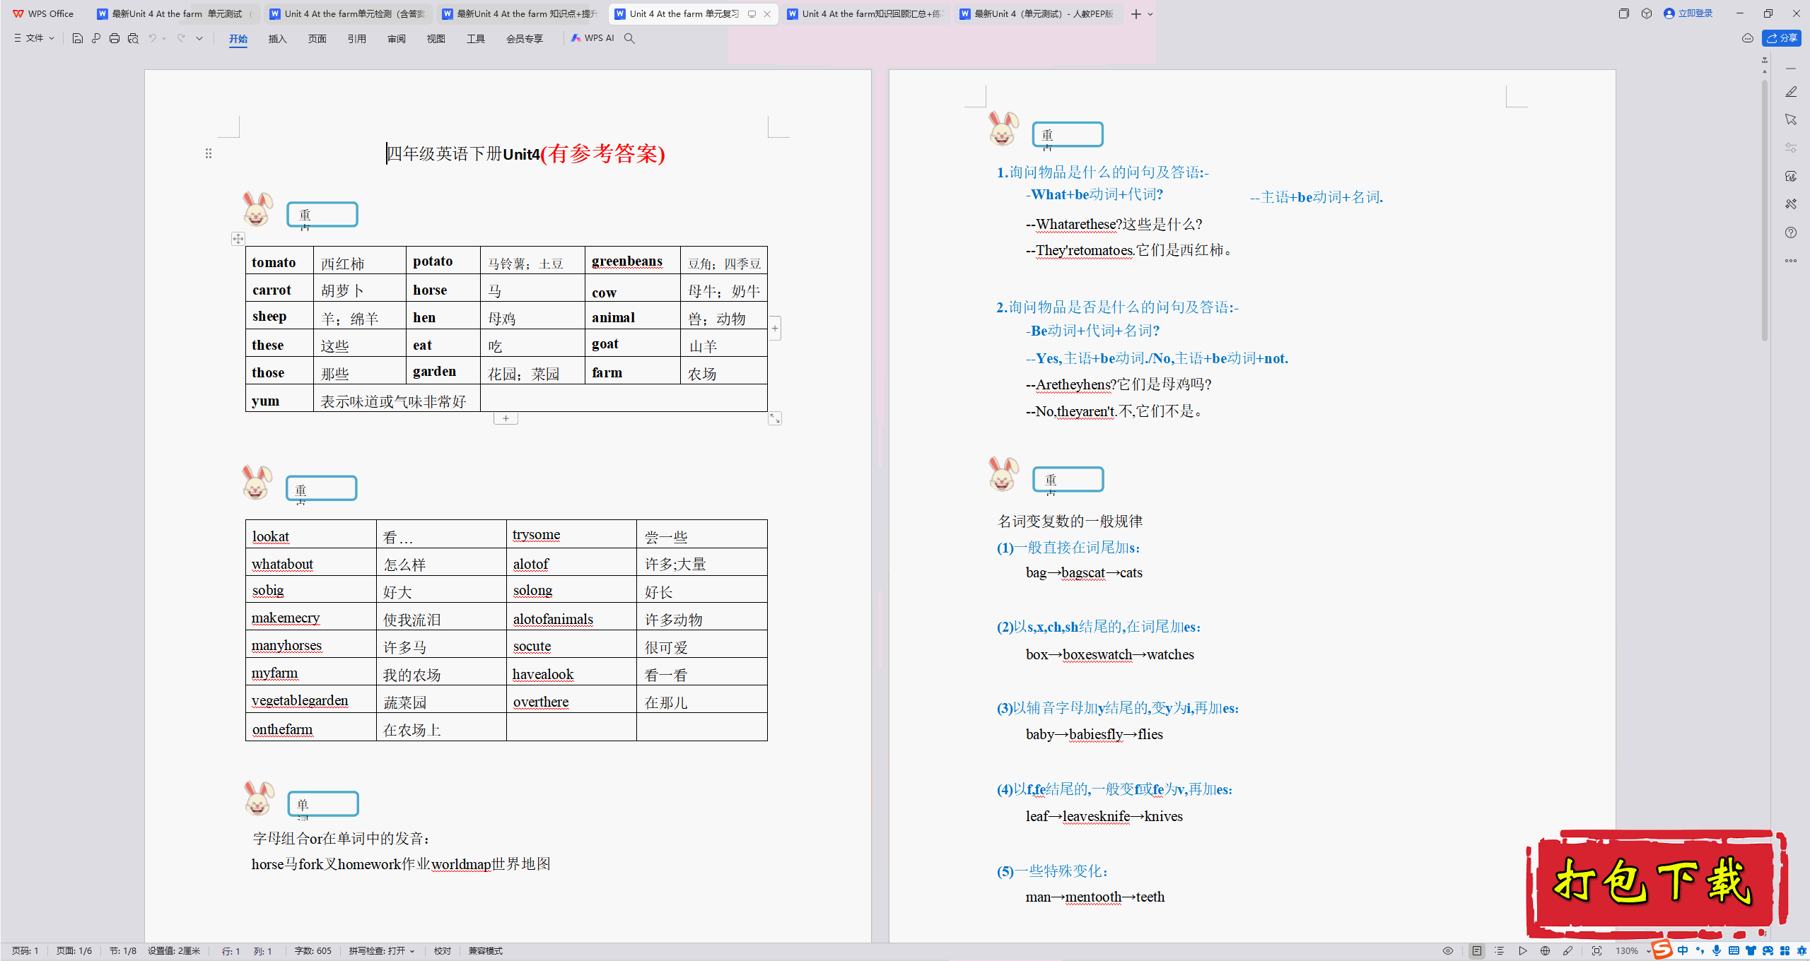
Task: Select the 开始 ribbon tab
Action: pyautogui.click(x=238, y=39)
